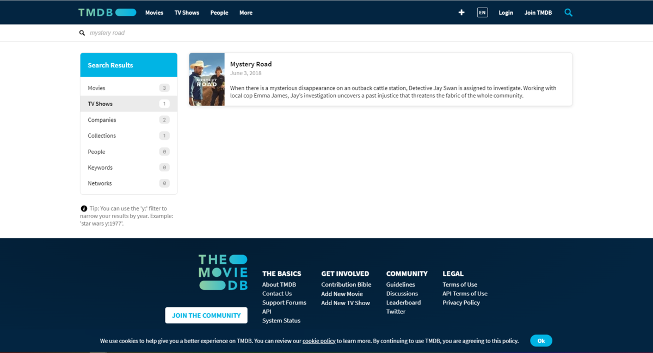Click the TMDB logo in header
This screenshot has height=353, width=653.
pos(107,13)
